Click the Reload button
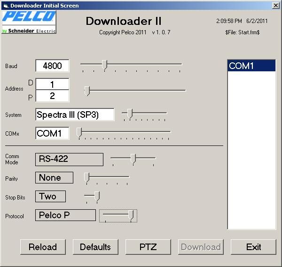282x267 pixels. (x=43, y=247)
